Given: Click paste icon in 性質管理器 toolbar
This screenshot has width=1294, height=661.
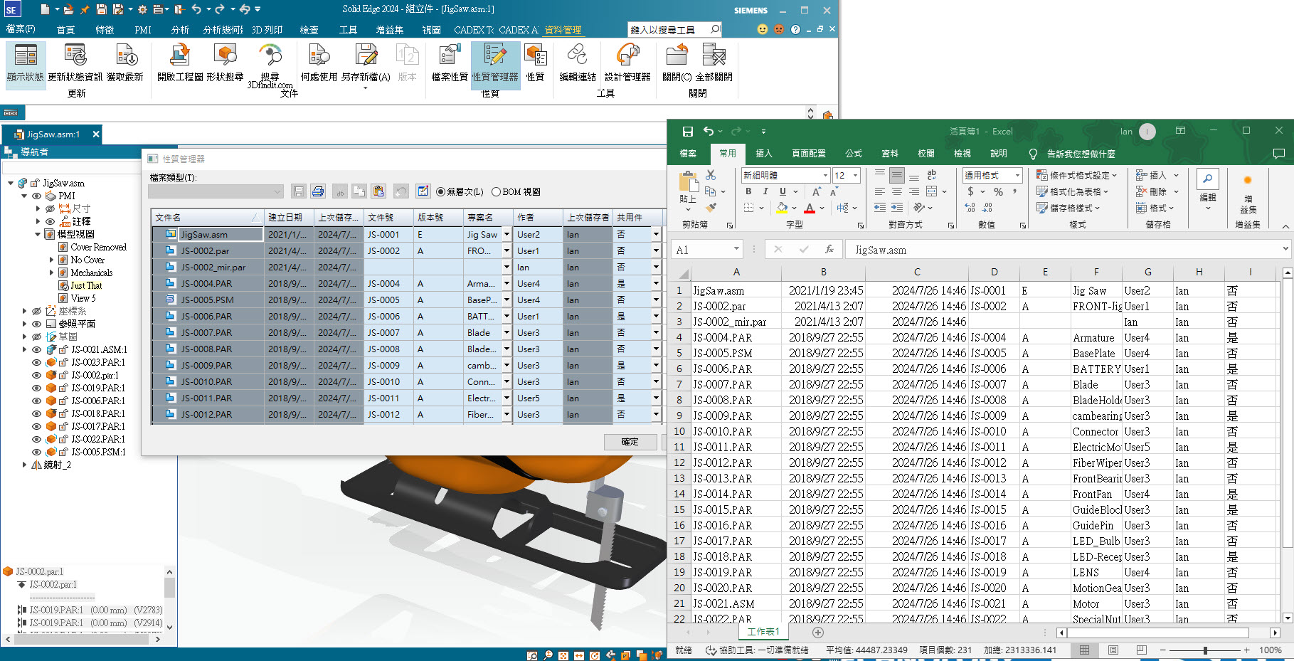Looking at the screenshot, I should click(x=379, y=191).
